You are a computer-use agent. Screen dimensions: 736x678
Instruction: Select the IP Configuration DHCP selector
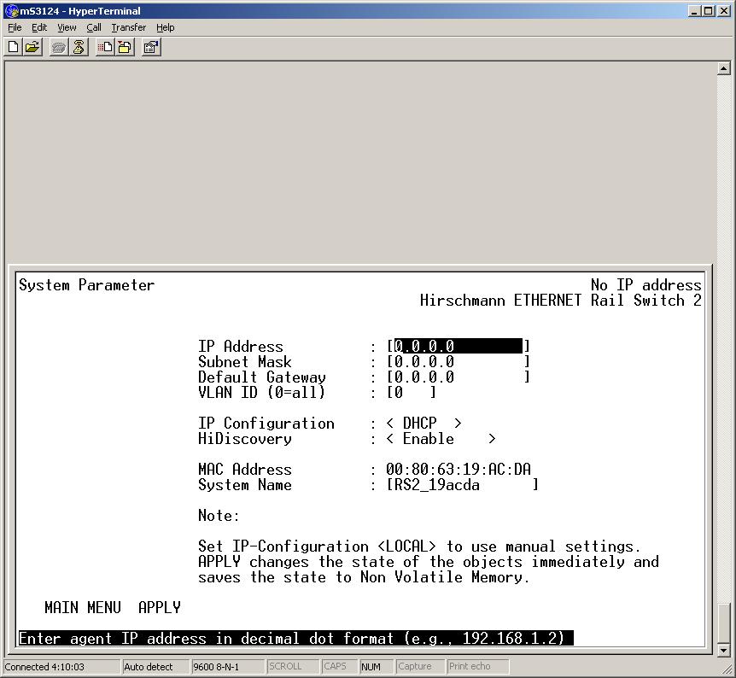point(423,424)
